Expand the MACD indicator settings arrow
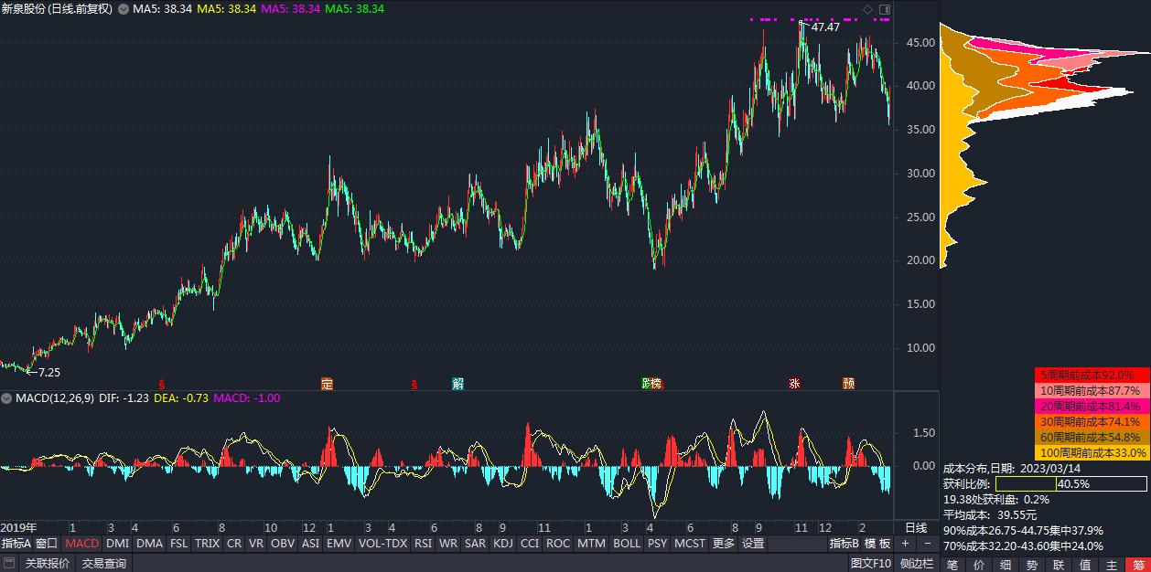The width and height of the screenshot is (1151, 572). click(x=6, y=398)
